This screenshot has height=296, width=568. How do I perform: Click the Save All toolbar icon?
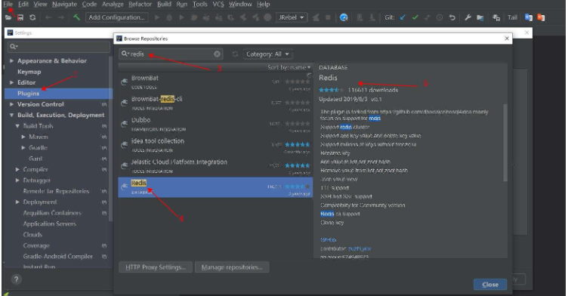click(20, 17)
